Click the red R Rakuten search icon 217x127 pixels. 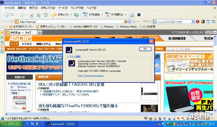(198, 22)
